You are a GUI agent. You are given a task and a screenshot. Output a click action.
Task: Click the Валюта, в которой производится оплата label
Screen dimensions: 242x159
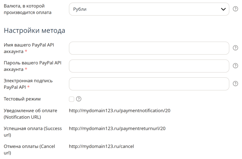pyautogui.click(x=27, y=9)
